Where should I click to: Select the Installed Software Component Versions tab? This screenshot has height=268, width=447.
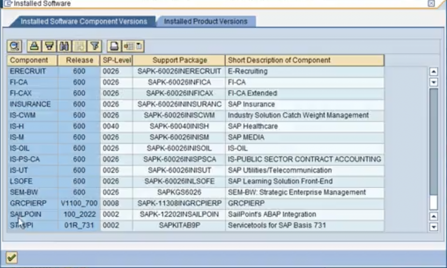[84, 21]
